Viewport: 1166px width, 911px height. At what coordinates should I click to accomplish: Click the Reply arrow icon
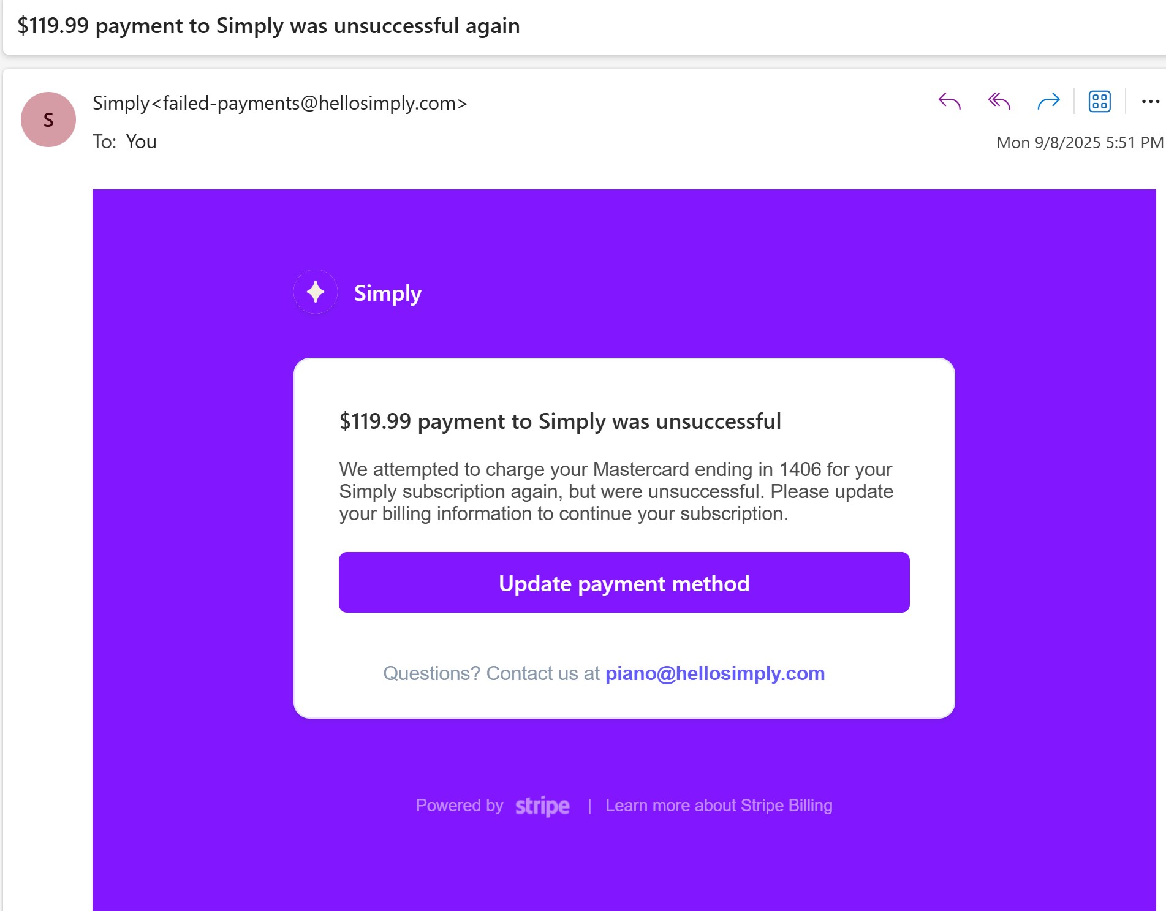coord(949,101)
